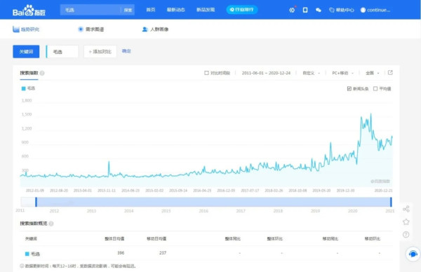Click the question mark icon on right sidebar
421x272 pixels.
[406, 234]
